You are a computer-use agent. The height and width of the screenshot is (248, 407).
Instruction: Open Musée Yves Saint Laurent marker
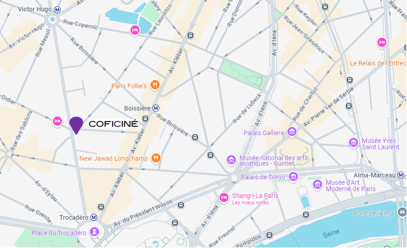[x=354, y=143]
